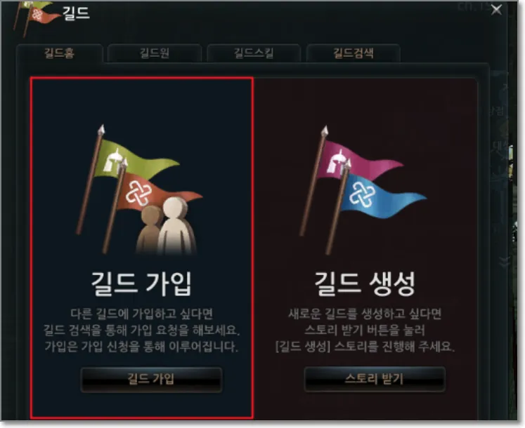
Task: Open the 길드홈 tab
Action: [x=60, y=53]
